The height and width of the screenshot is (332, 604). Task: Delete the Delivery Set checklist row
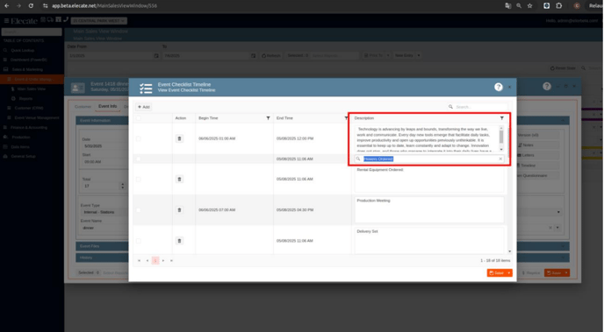coord(179,241)
